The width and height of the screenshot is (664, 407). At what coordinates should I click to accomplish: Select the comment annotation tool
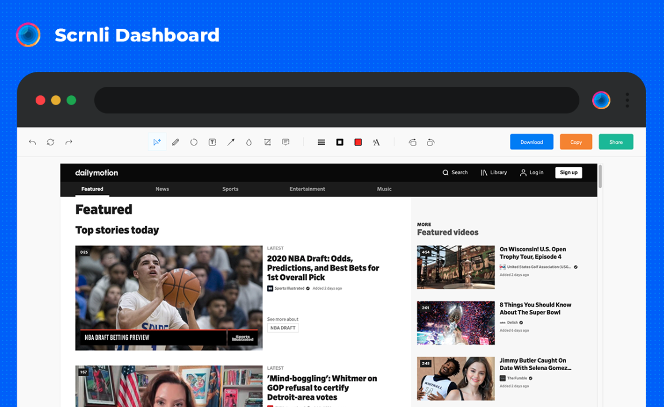tap(285, 142)
